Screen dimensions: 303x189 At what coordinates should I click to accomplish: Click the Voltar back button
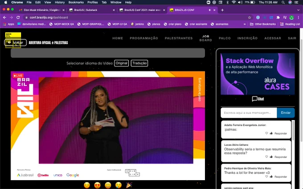(x=15, y=42)
